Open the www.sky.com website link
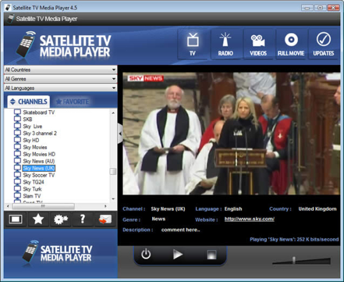The width and height of the screenshot is (344, 282). (x=250, y=219)
